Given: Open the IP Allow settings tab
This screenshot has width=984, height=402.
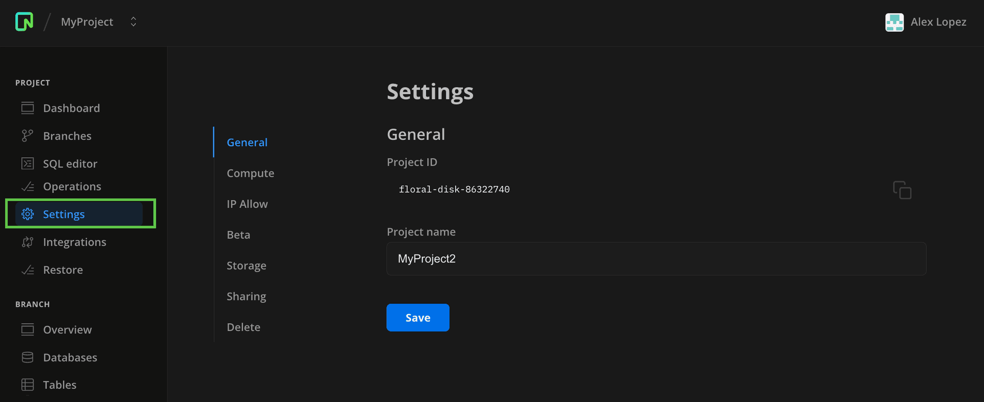Looking at the screenshot, I should 247,204.
